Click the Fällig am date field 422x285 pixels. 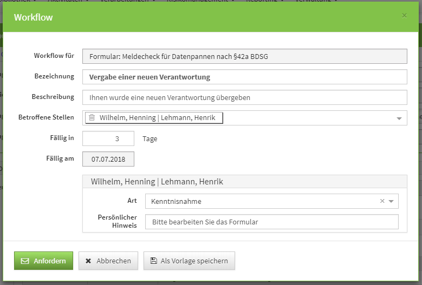[x=108, y=159]
